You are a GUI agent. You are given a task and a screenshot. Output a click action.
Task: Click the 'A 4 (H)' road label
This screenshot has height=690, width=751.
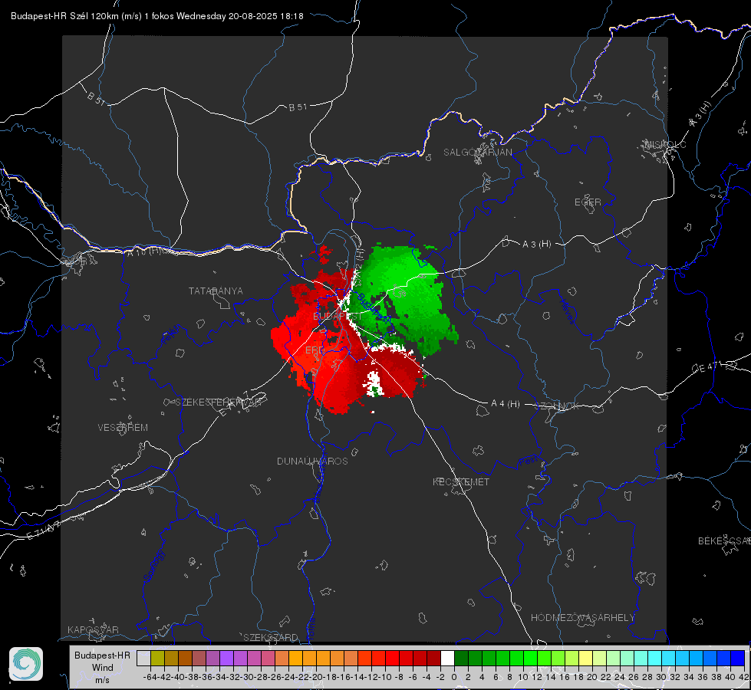(506, 404)
